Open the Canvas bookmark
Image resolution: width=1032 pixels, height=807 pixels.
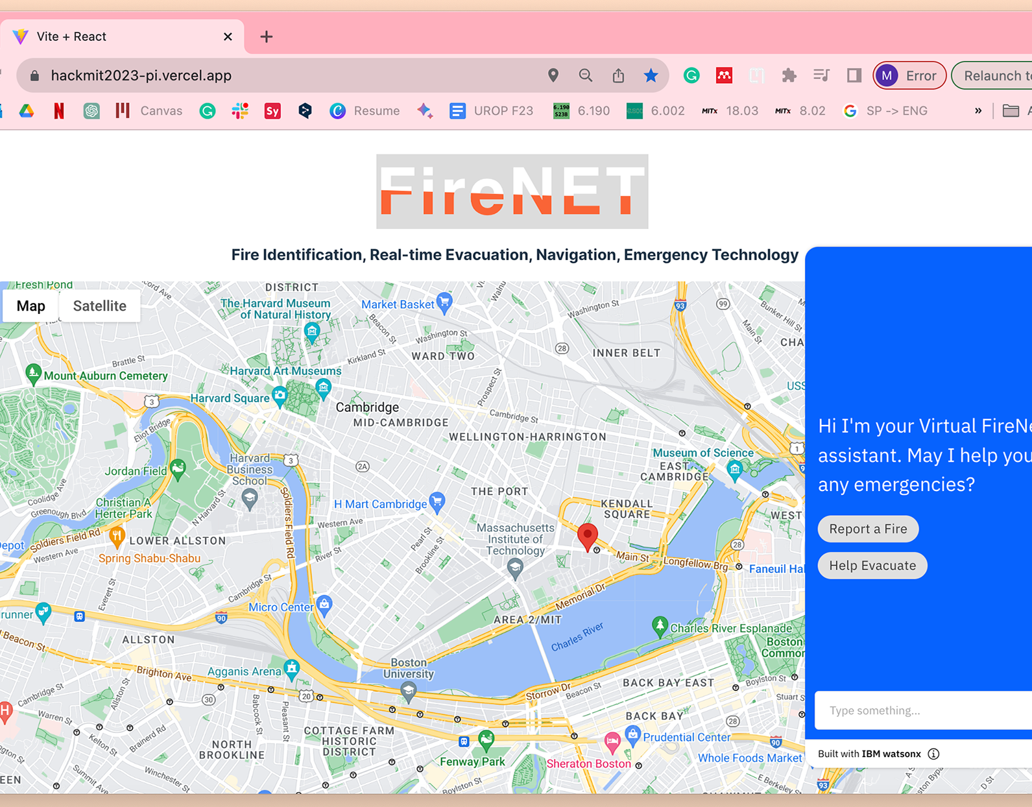coord(149,111)
